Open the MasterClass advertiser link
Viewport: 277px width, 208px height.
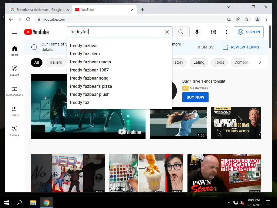coord(199,88)
